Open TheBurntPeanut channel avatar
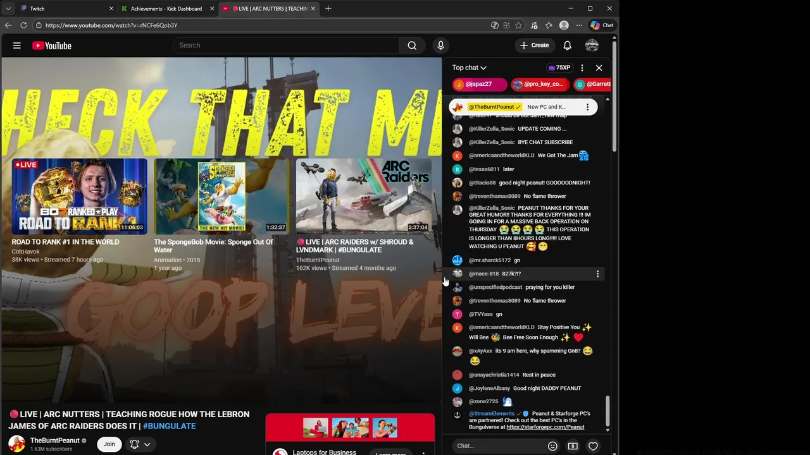This screenshot has height=455, width=810. pyautogui.click(x=16, y=444)
